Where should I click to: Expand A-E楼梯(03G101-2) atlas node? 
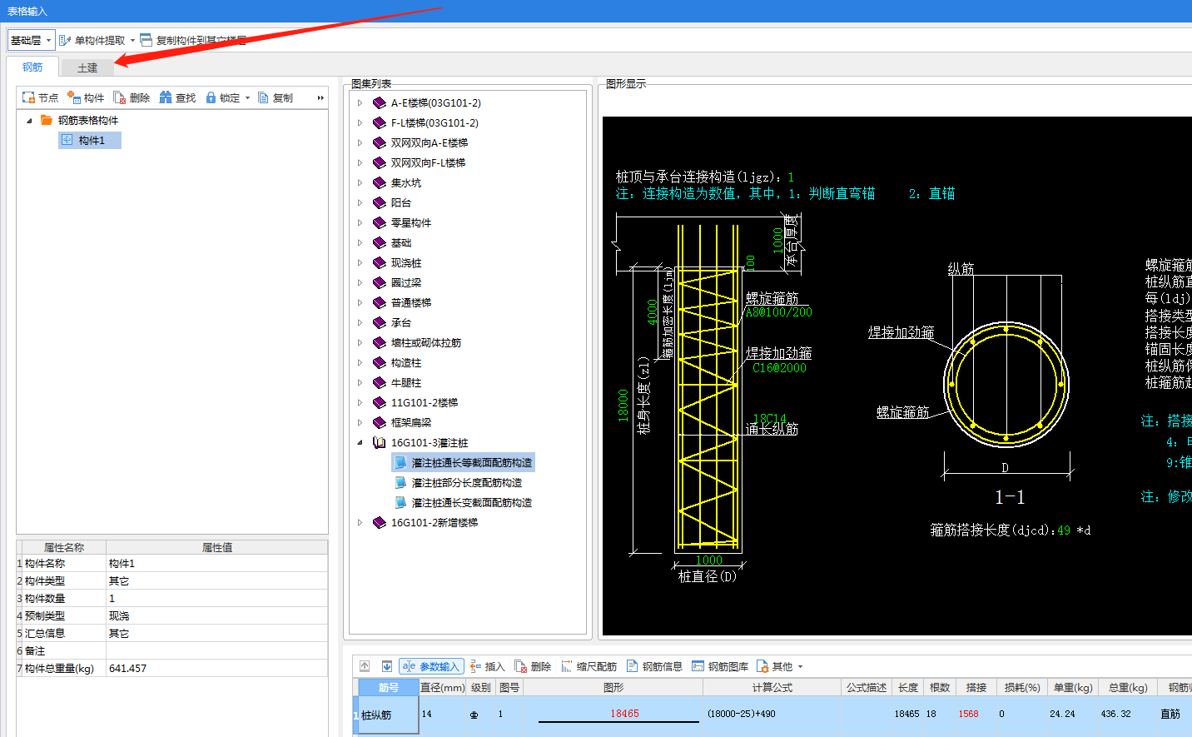(x=360, y=103)
